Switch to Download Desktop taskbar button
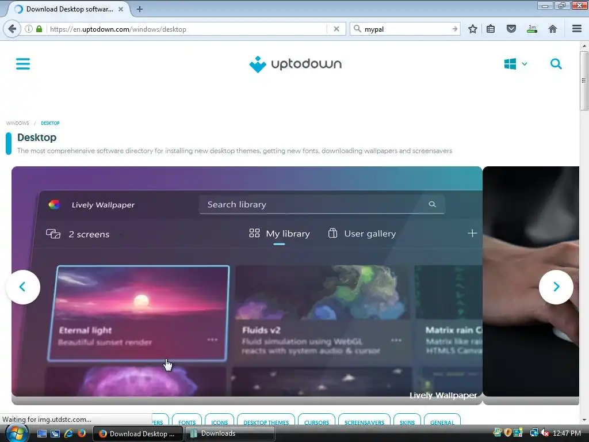The height and width of the screenshot is (442, 589). tap(137, 434)
